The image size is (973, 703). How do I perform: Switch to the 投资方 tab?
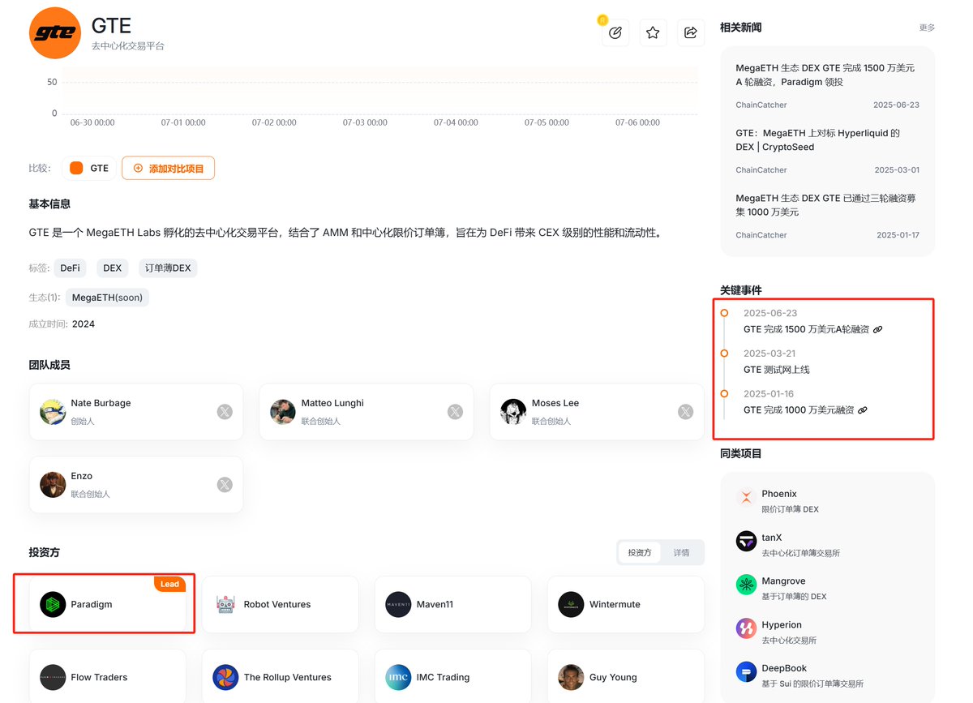(640, 553)
